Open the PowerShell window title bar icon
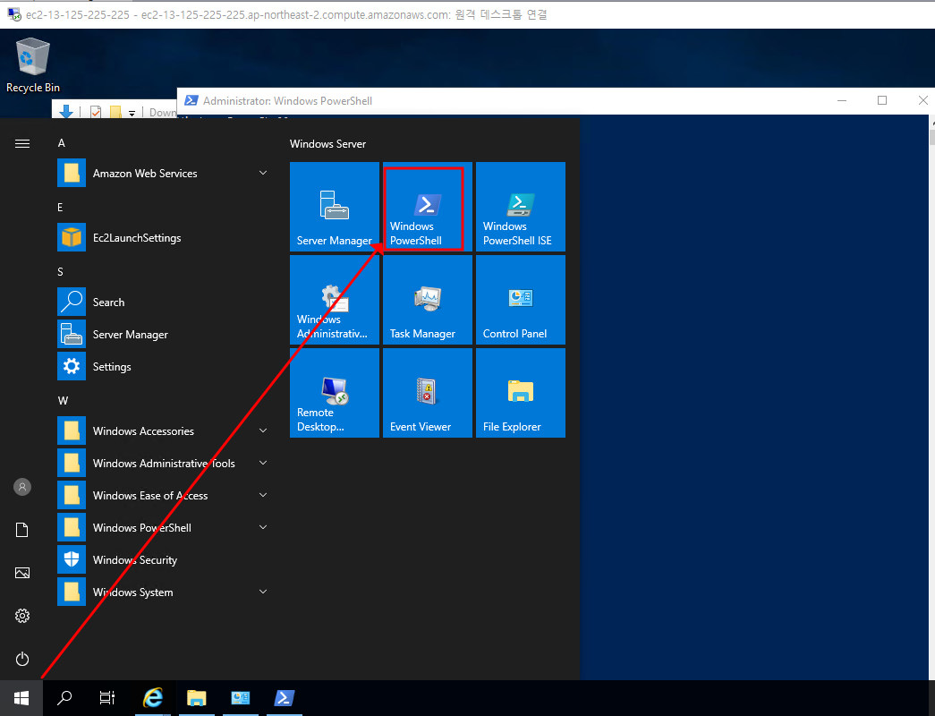 coord(191,100)
